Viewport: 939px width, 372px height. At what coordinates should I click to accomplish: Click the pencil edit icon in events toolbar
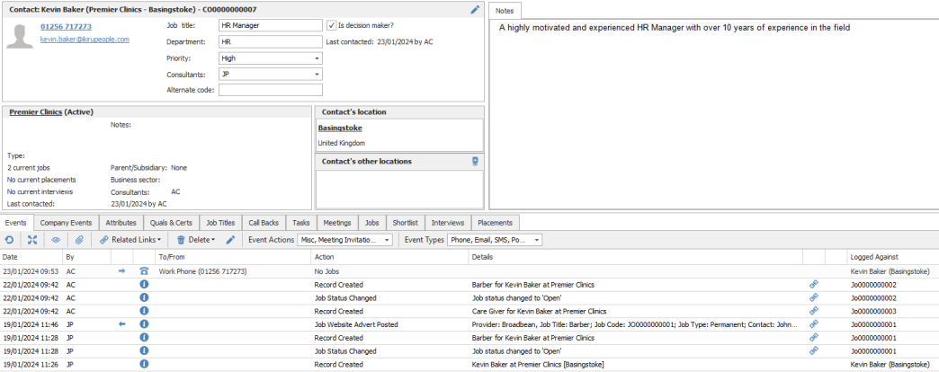click(230, 240)
